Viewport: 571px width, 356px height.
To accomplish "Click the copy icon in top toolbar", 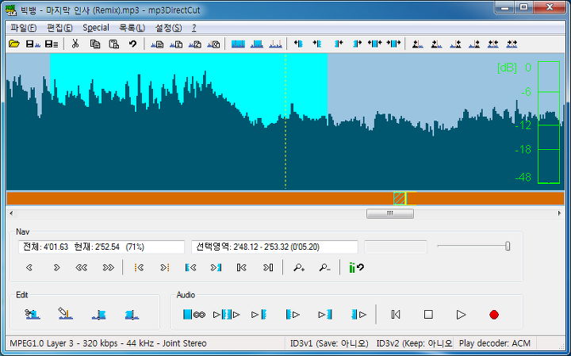I will coord(95,44).
